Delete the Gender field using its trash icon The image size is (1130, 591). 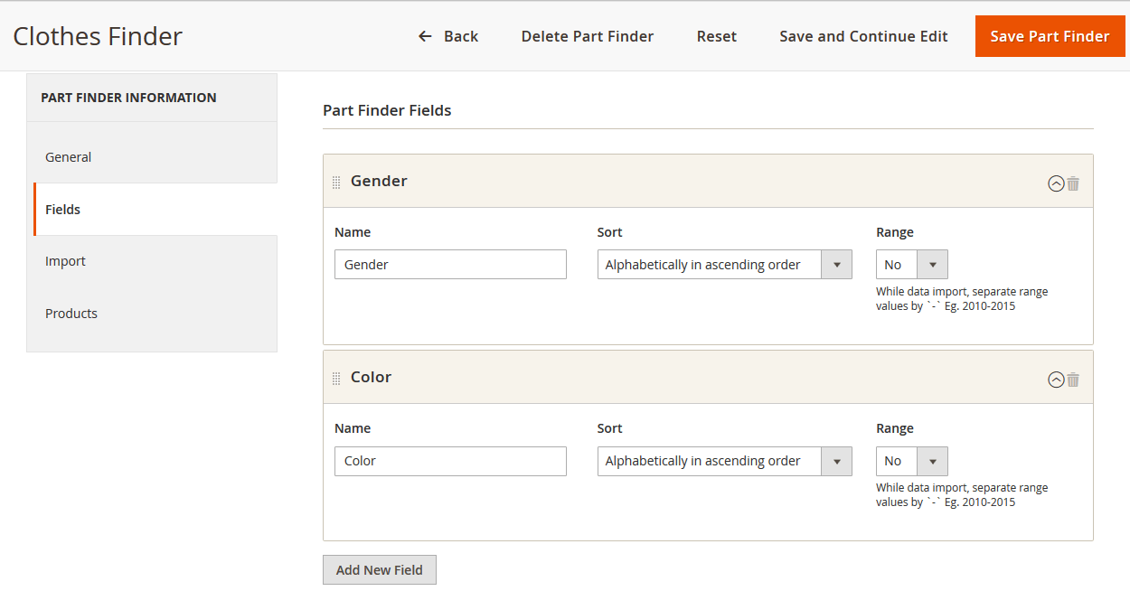coord(1073,183)
